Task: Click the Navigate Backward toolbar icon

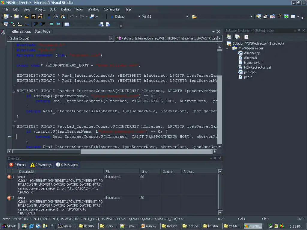Action: (x=92, y=17)
